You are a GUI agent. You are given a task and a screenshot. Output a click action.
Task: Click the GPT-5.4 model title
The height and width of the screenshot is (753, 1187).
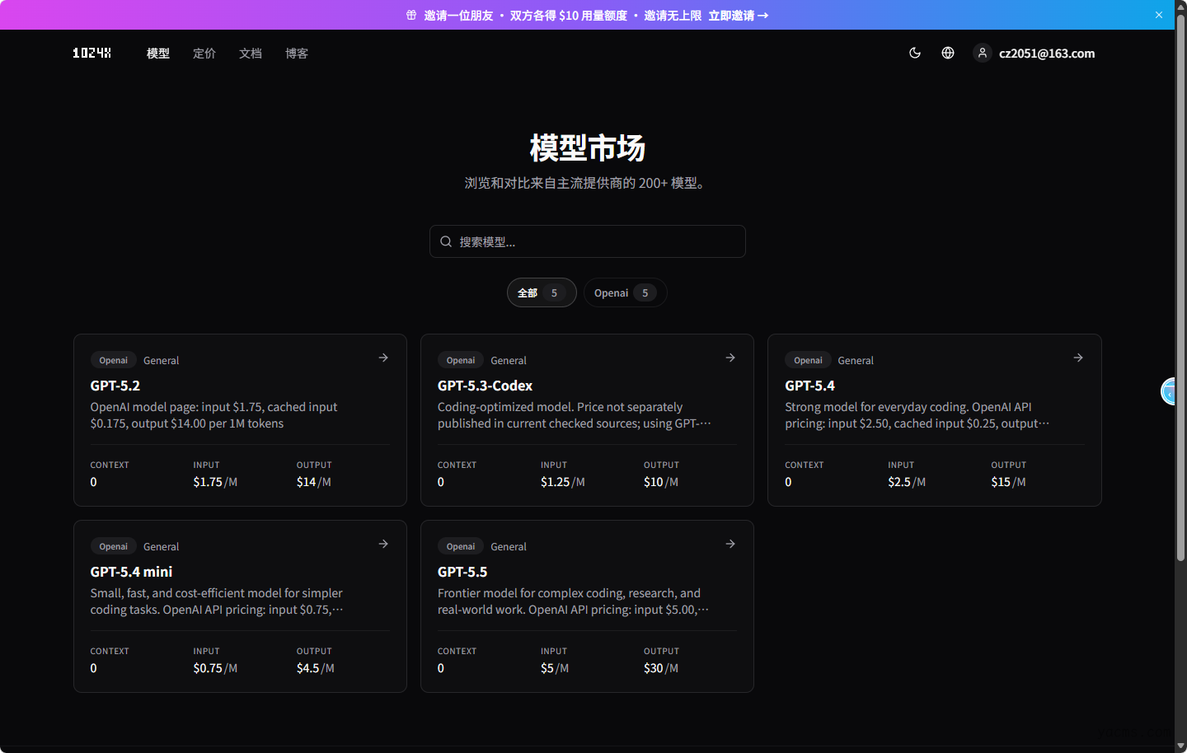click(x=809, y=386)
